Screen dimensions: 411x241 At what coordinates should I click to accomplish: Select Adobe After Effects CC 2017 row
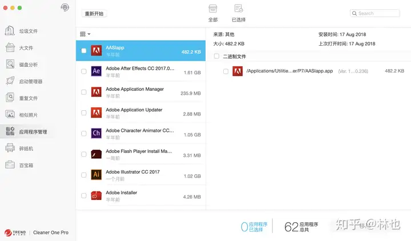141,71
